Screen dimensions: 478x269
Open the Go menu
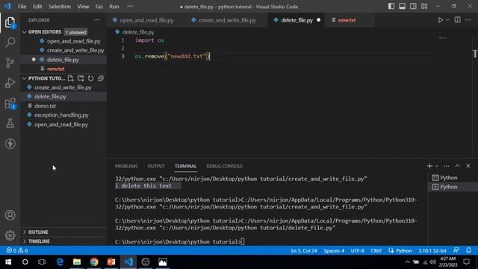(x=99, y=7)
